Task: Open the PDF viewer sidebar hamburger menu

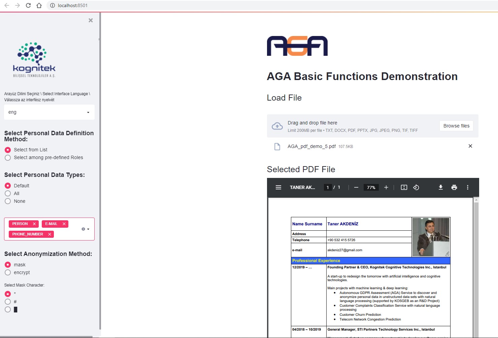Action: [x=278, y=187]
